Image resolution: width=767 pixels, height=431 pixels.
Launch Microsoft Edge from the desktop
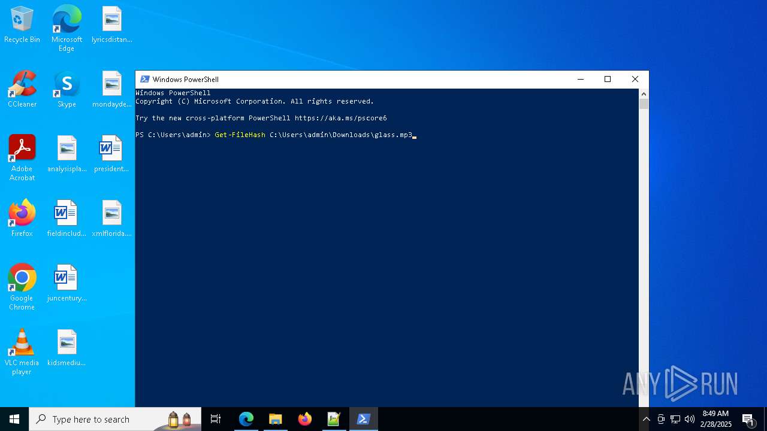point(67,29)
